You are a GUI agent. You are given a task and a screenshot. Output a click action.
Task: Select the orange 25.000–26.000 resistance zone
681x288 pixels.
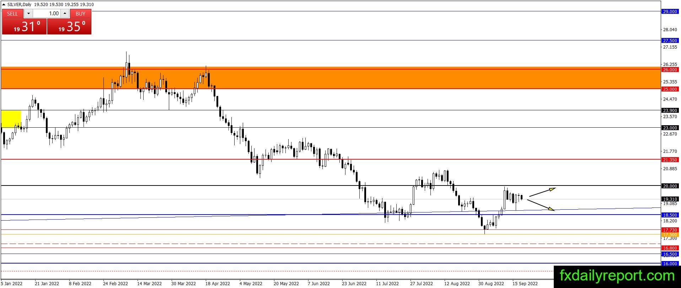[x=331, y=78]
